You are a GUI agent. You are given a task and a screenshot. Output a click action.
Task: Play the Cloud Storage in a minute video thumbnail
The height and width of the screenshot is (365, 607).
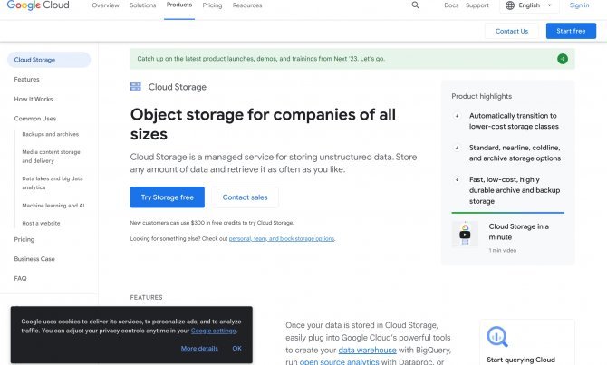(465, 234)
